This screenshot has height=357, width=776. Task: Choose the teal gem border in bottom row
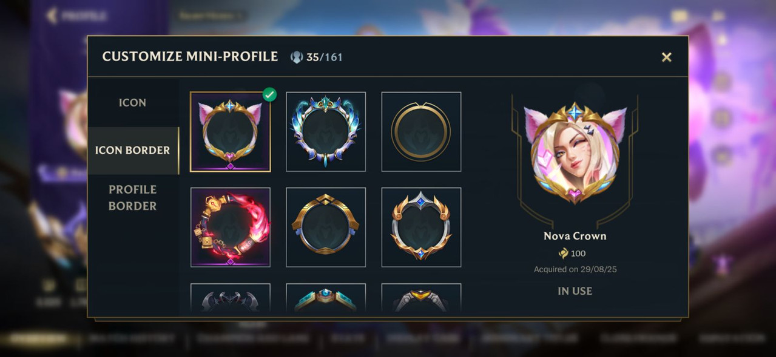[x=326, y=298]
